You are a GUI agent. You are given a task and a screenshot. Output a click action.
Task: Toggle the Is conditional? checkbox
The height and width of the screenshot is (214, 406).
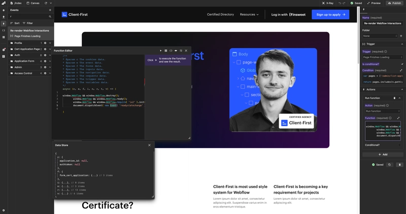click(x=402, y=64)
